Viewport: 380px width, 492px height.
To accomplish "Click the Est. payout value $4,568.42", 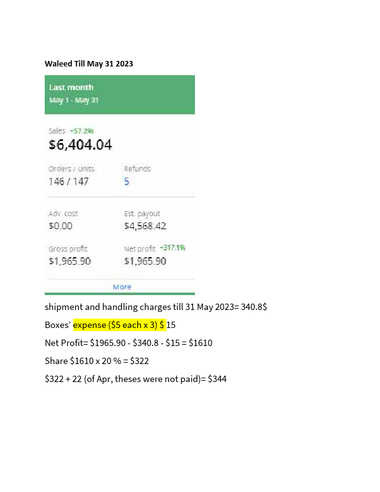I will pyautogui.click(x=145, y=226).
